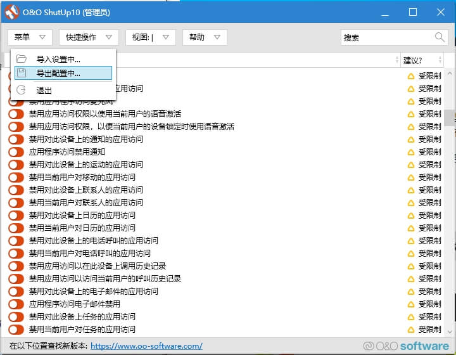Screen dimensions: 456x355
Task: Click the folder icon for 导入设置中
Action: click(x=22, y=59)
